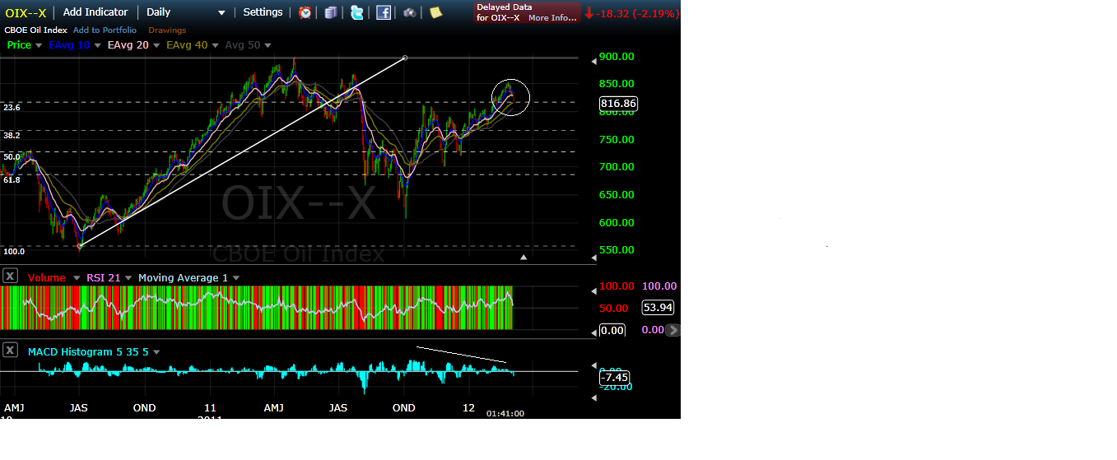The image size is (1117, 460).
Task: Select the trendline's lower end handle
Action: click(80, 245)
